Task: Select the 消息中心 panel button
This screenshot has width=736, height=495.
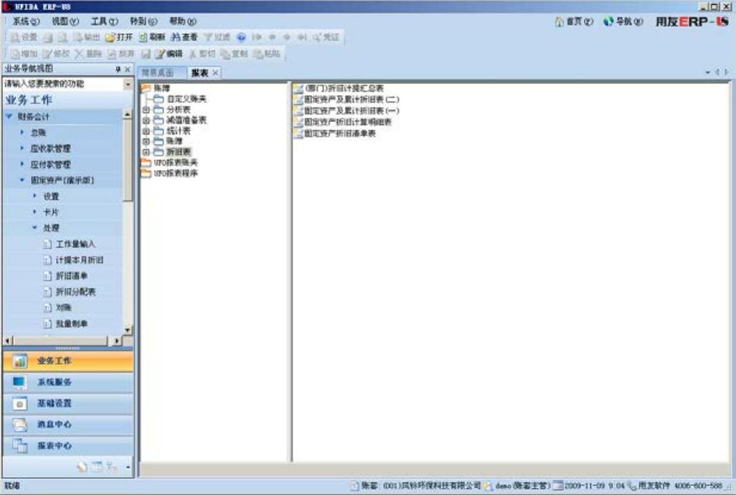Action: (x=67, y=425)
